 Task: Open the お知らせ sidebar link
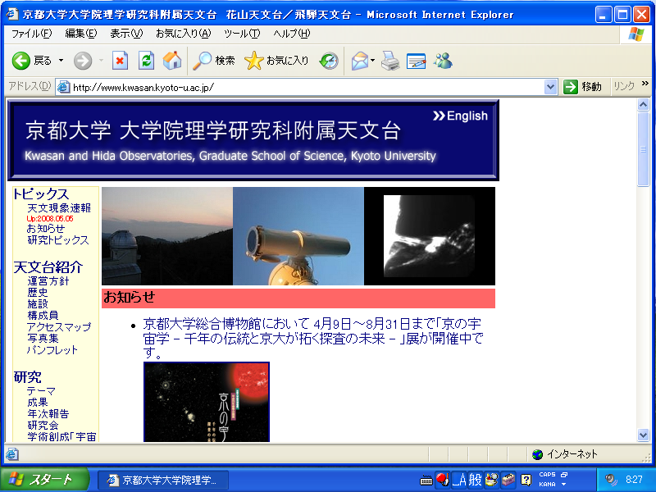click(46, 229)
